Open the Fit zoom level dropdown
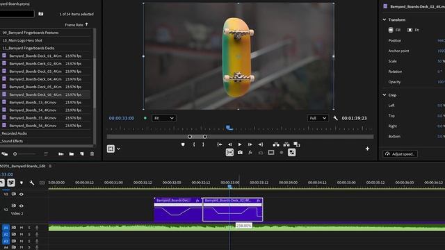The image size is (445, 250). (164, 118)
